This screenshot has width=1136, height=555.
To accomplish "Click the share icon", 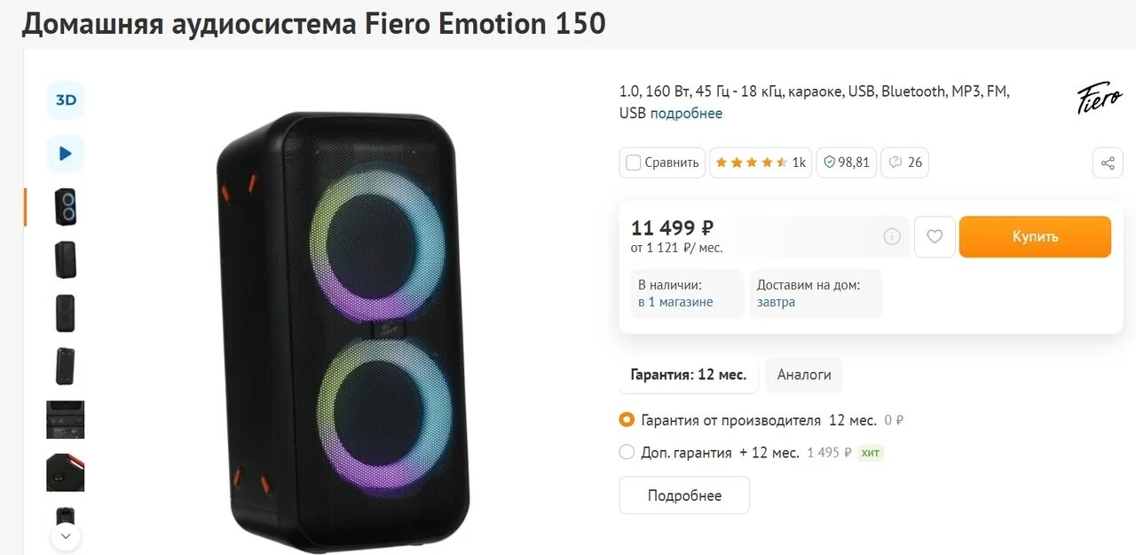I will click(1108, 163).
